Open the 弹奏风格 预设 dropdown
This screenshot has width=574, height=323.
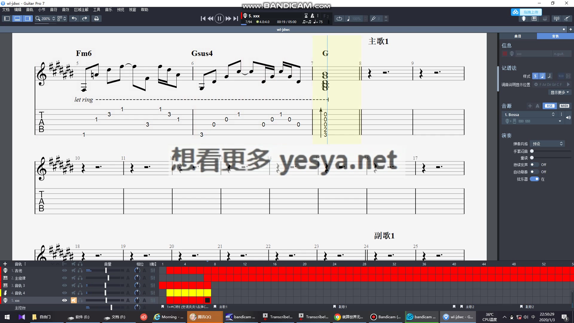(547, 144)
